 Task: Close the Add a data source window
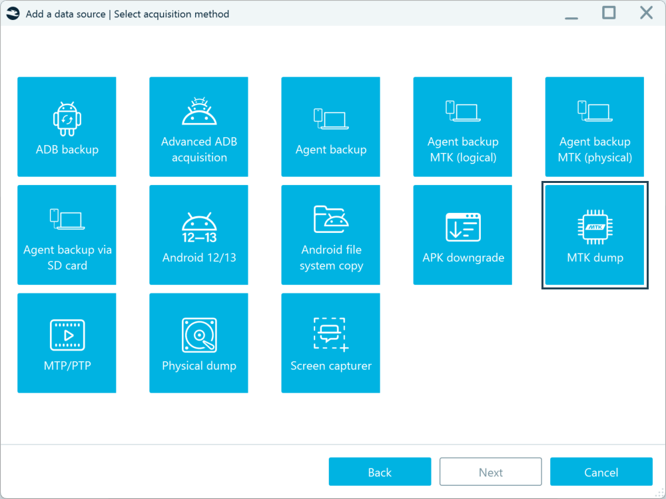[646, 13]
